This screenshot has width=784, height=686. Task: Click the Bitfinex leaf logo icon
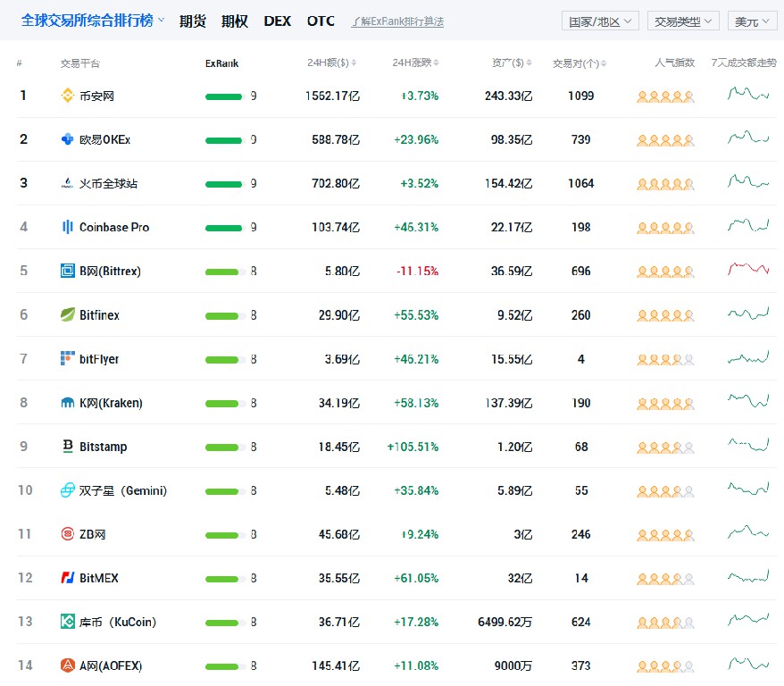click(68, 315)
